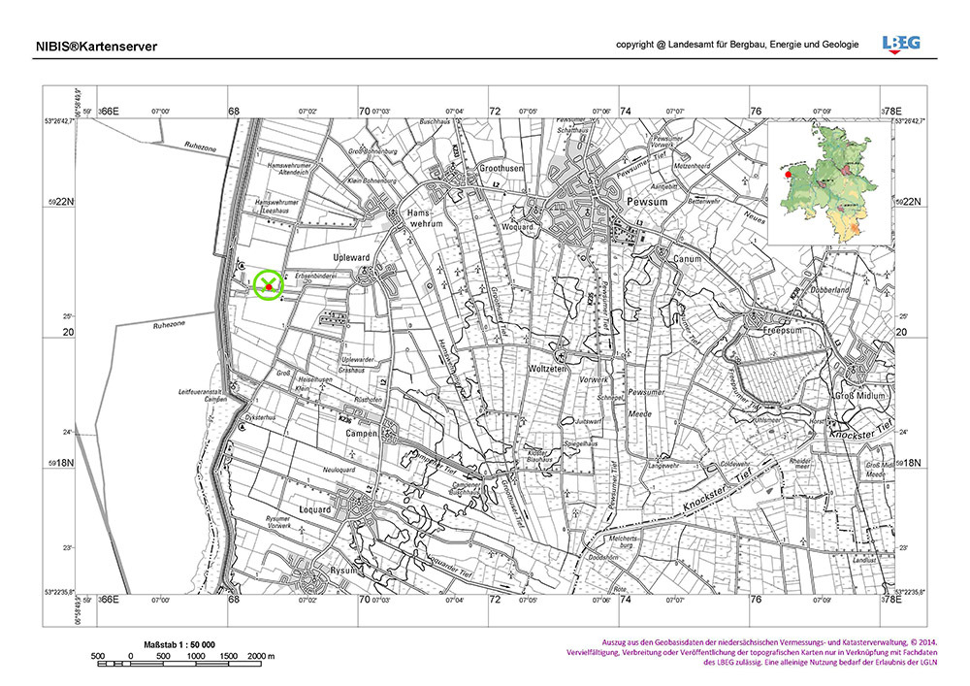Select the Woltzeten label
The image size is (970, 686).
[x=547, y=369]
